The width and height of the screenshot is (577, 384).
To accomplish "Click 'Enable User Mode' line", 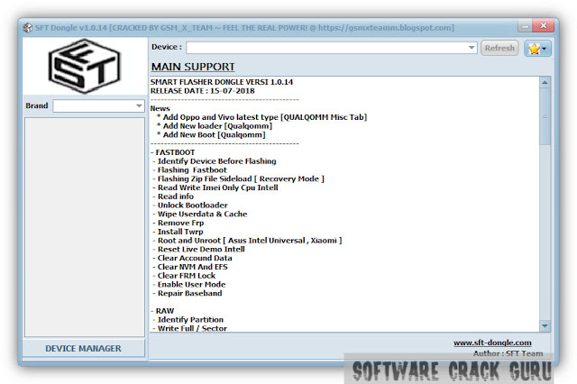I will 191,285.
